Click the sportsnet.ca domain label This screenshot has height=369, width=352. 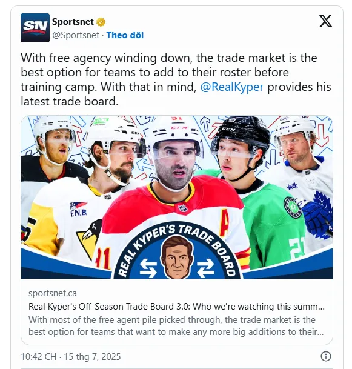(53, 293)
